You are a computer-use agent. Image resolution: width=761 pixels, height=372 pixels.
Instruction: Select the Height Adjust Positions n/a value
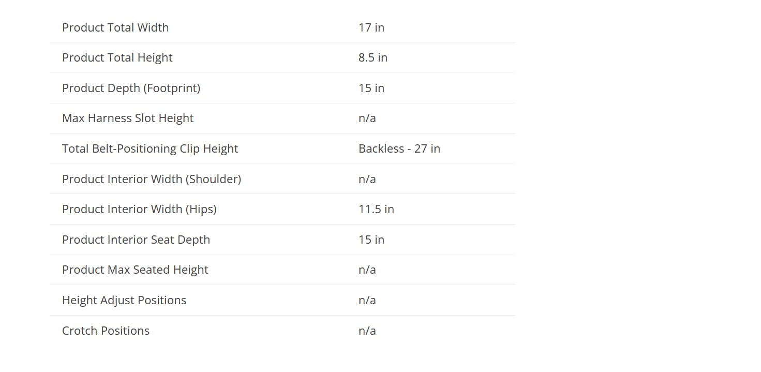(x=367, y=300)
